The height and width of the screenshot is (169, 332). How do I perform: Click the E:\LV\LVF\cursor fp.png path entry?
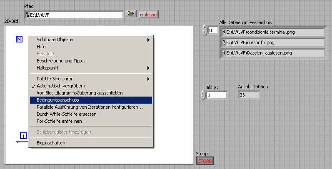[273, 42]
